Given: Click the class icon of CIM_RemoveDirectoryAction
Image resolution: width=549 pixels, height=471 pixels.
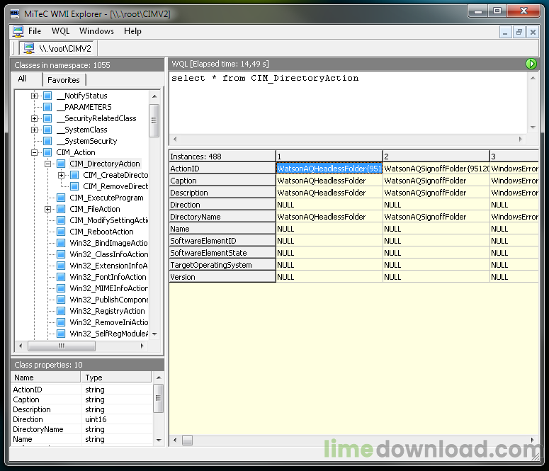Looking at the screenshot, I should tap(74, 186).
